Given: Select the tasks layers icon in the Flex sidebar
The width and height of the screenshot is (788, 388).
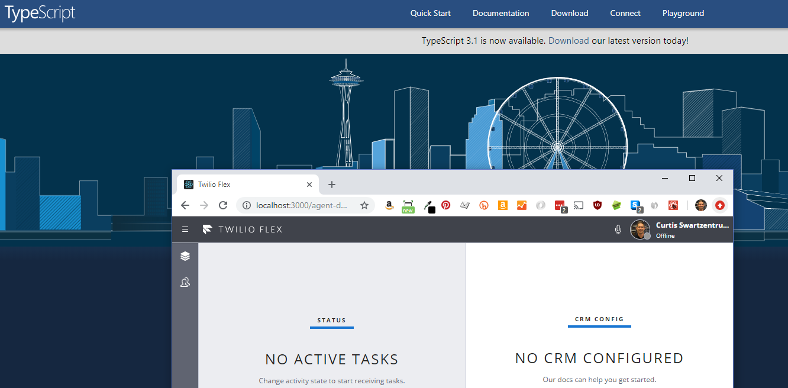Looking at the screenshot, I should (x=185, y=256).
